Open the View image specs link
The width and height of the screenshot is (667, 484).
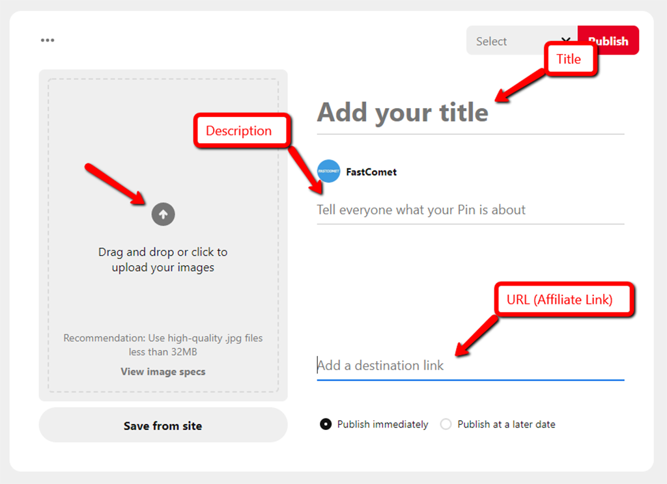(163, 372)
